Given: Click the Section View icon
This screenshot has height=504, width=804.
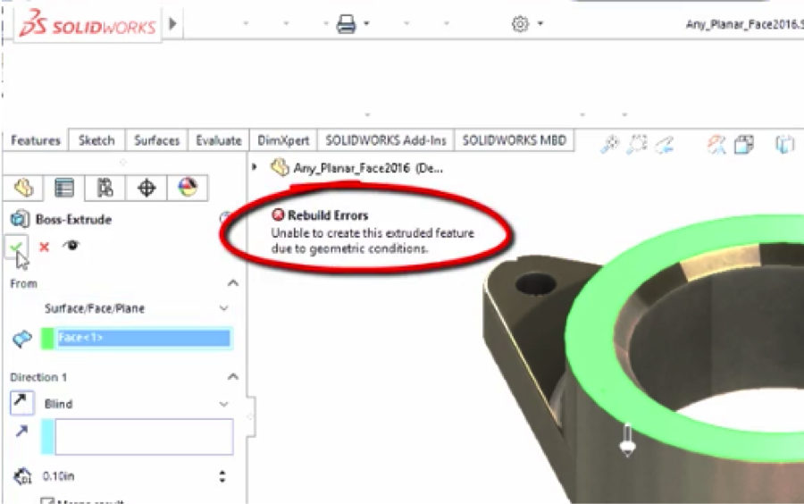Looking at the screenshot, I should coord(716,144).
